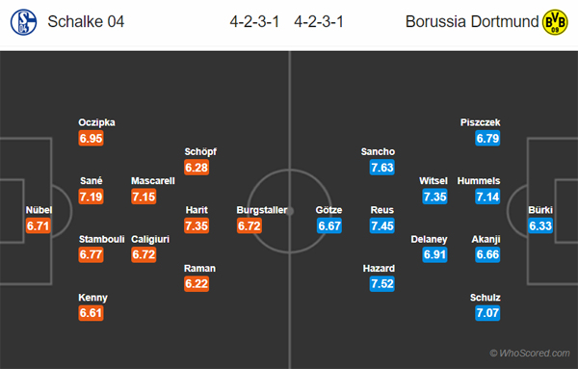Click Harit's 7.35 rating badge
This screenshot has height=369, width=578.
197,225
